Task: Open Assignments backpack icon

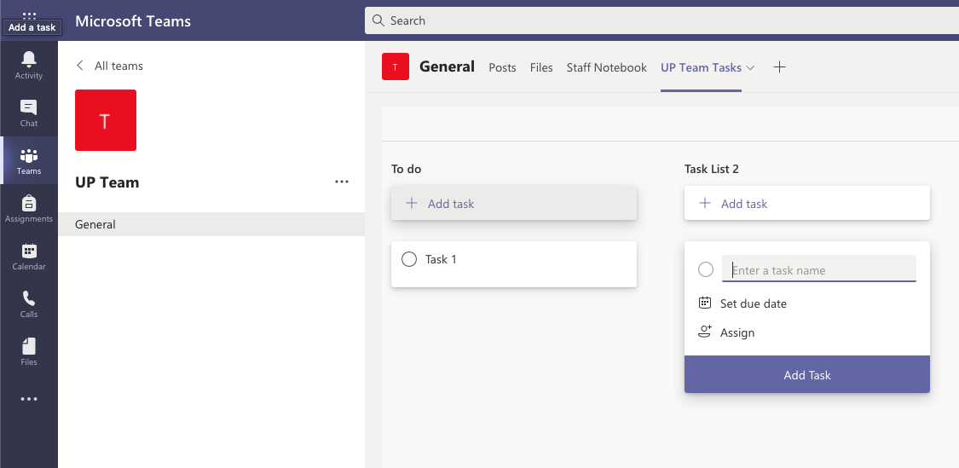Action: tap(29, 203)
